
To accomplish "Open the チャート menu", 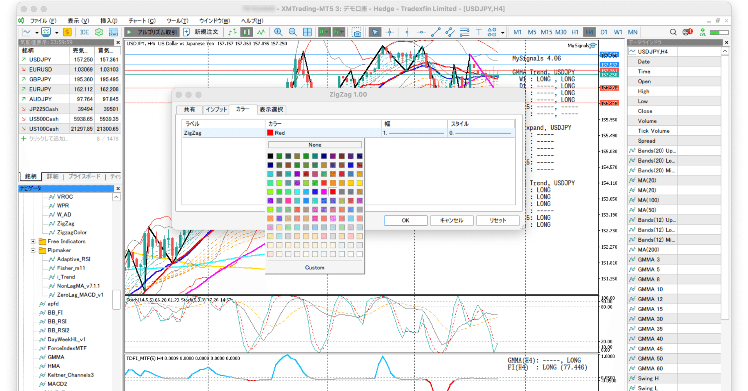I will pyautogui.click(x=142, y=21).
